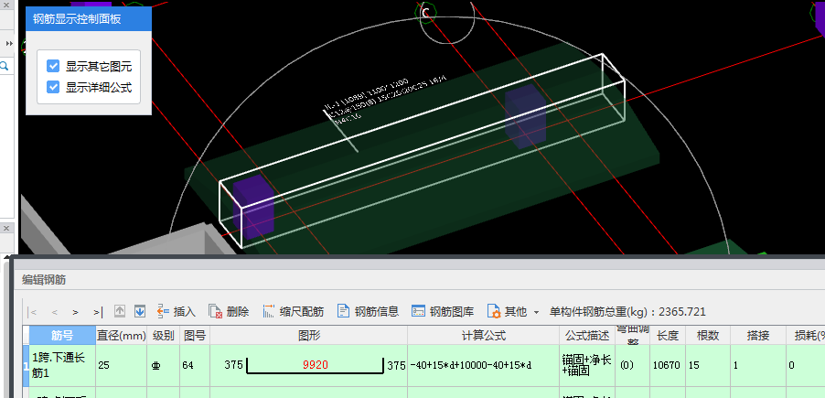Close the lower left side panel
This screenshot has width=825, height=398.
6,229
